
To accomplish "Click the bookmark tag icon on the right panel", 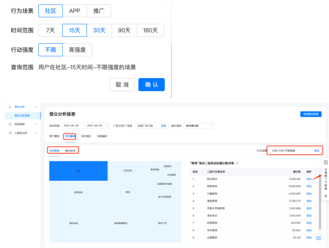I will 326,162.
